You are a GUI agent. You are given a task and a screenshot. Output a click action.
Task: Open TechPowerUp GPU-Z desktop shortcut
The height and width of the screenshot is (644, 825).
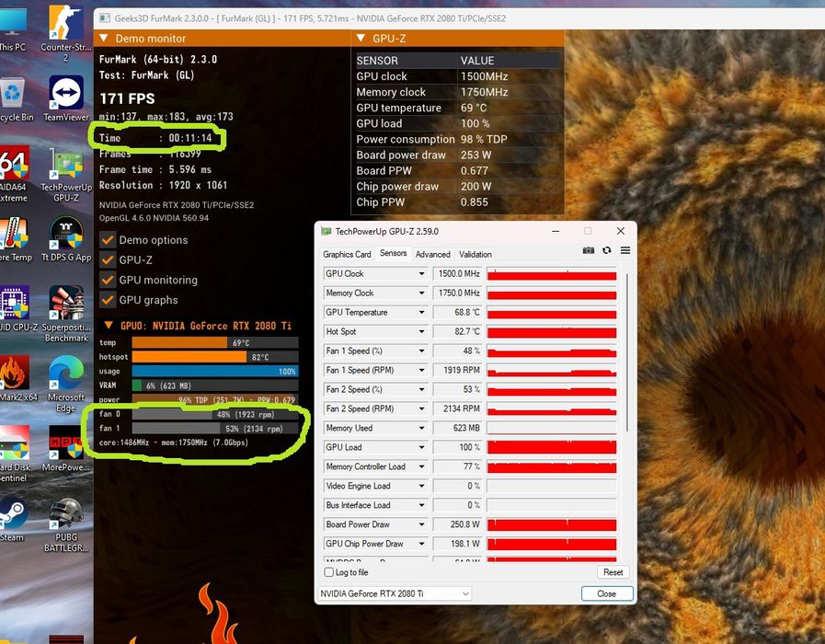(66, 175)
